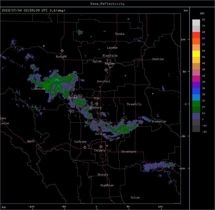This screenshot has height=210, width=215.
Task: Select the Strathmore city label
Action: (x=129, y=152)
